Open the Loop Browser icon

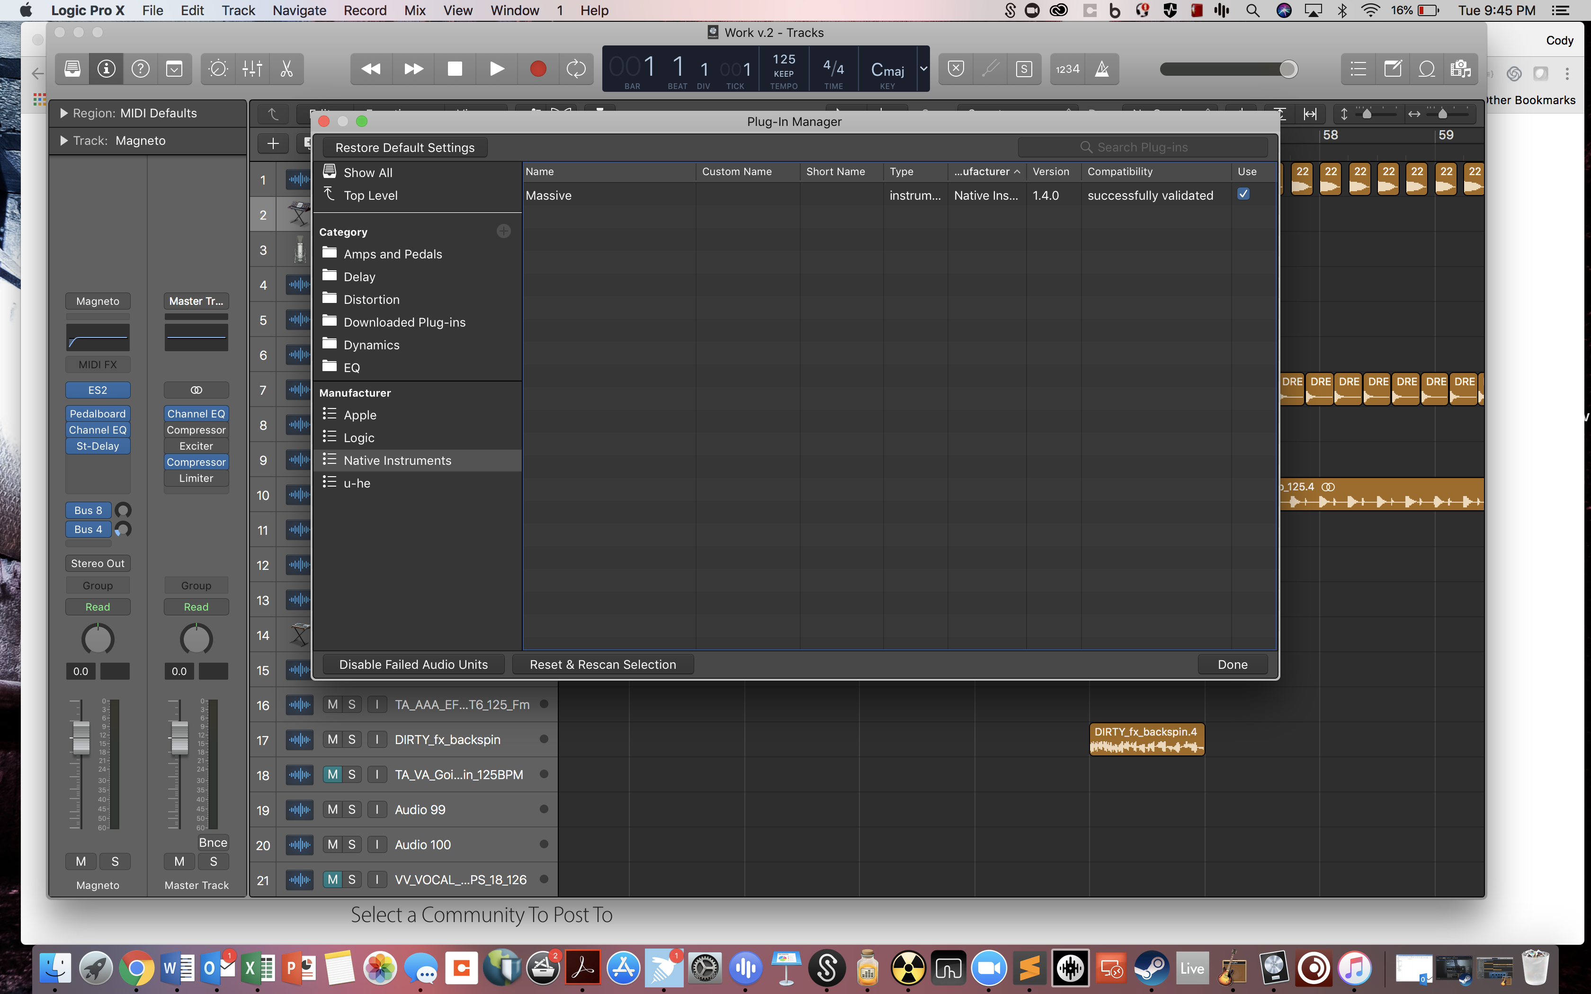coord(1427,68)
